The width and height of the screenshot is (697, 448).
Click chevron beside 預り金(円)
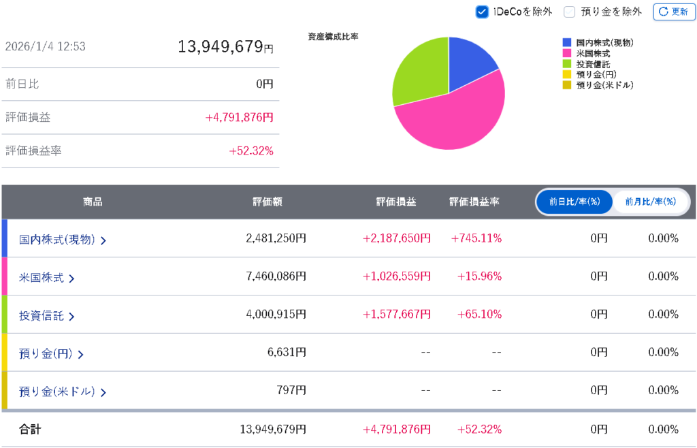tap(80, 355)
